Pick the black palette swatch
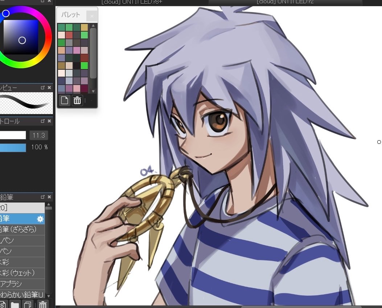 (x=77, y=65)
